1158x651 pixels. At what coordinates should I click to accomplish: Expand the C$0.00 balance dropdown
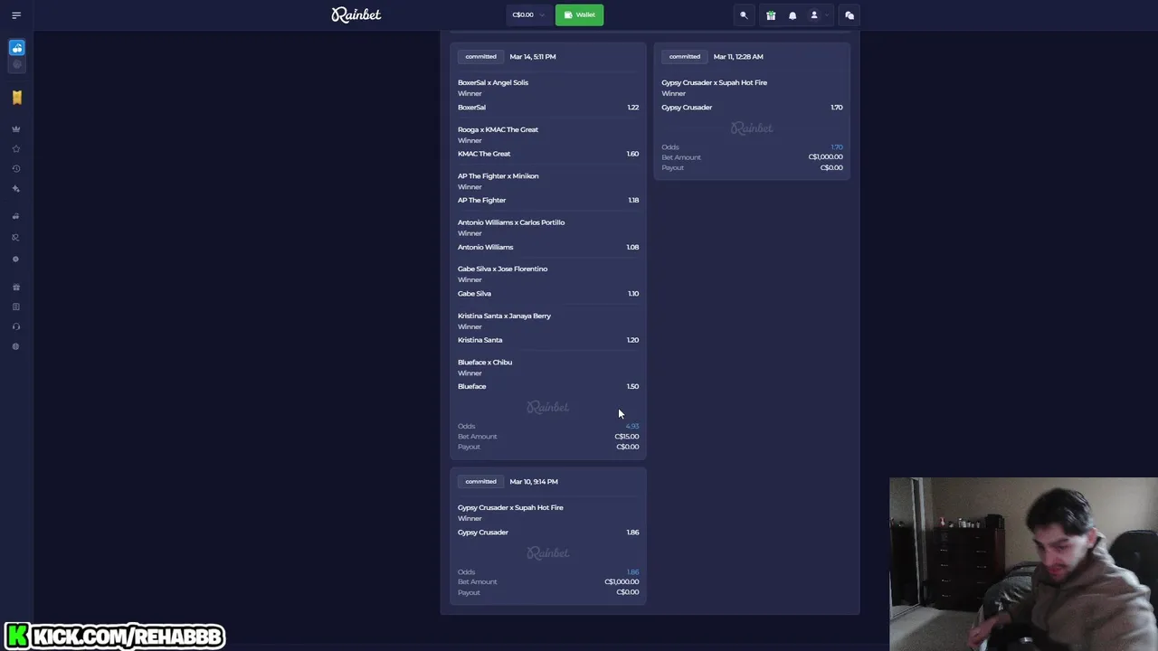click(528, 14)
